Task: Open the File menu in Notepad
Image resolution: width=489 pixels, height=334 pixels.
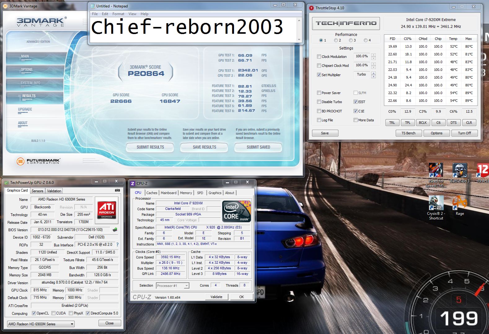Action: pyautogui.click(x=95, y=14)
